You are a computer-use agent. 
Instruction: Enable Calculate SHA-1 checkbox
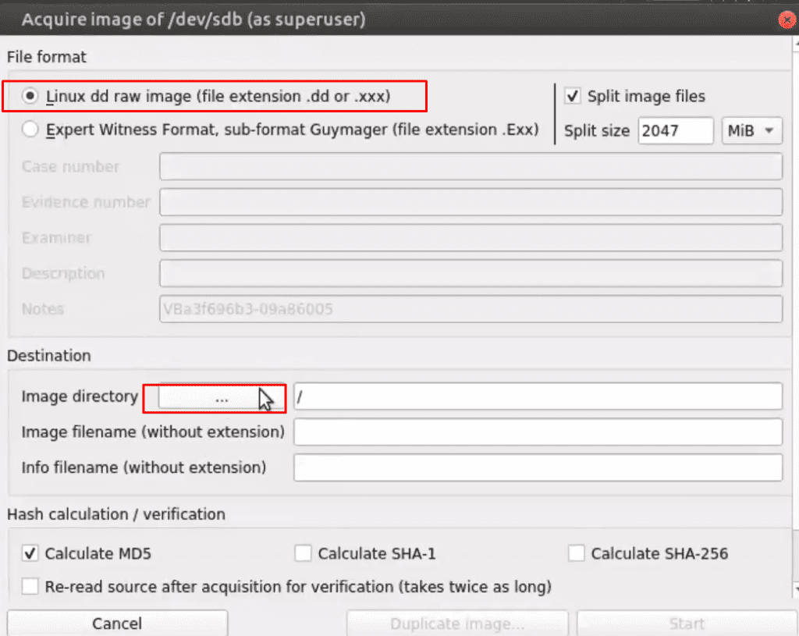[303, 553]
